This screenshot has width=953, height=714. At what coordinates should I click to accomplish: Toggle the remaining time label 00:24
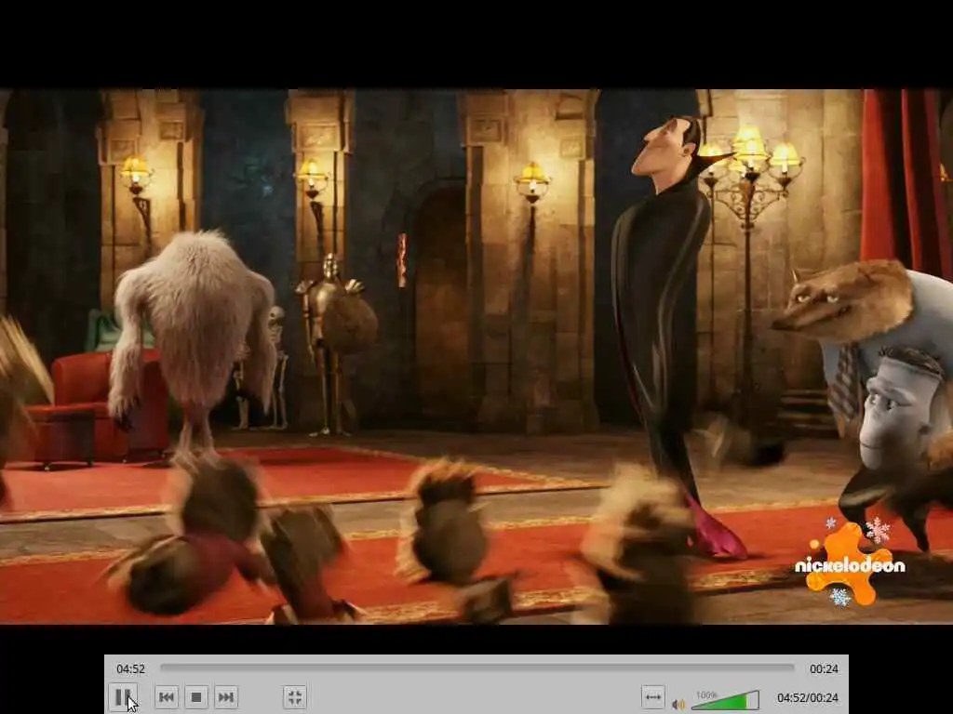824,669
